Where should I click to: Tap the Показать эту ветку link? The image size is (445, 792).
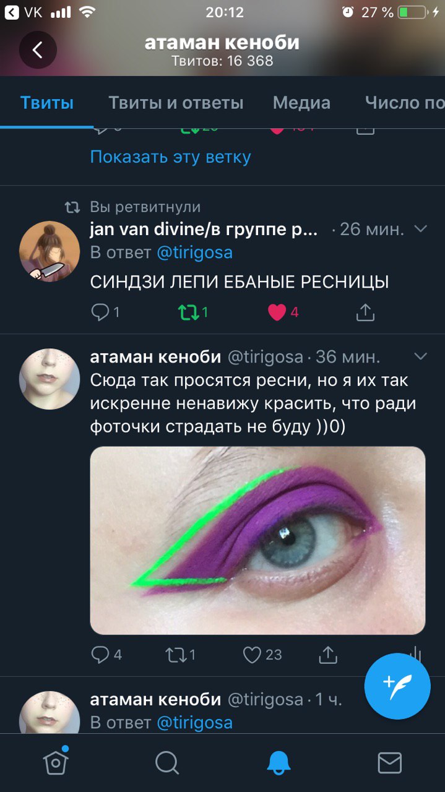[170, 157]
